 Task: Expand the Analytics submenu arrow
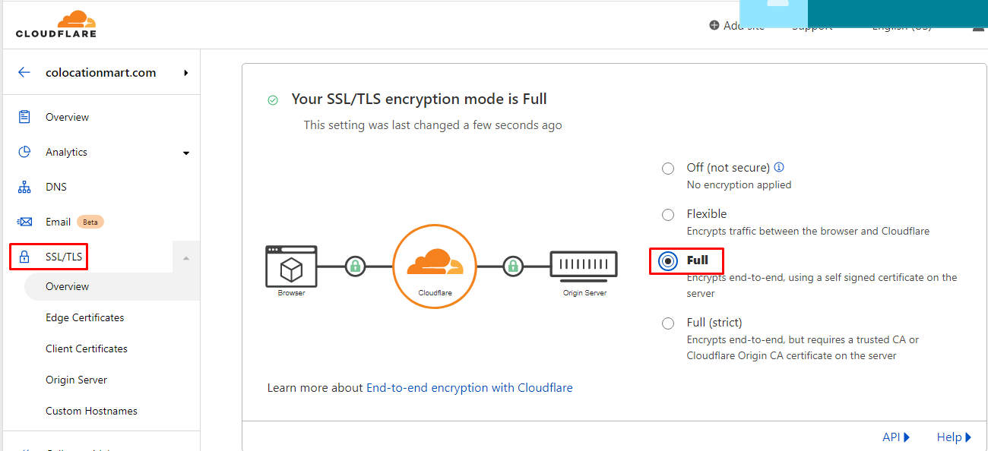click(186, 153)
